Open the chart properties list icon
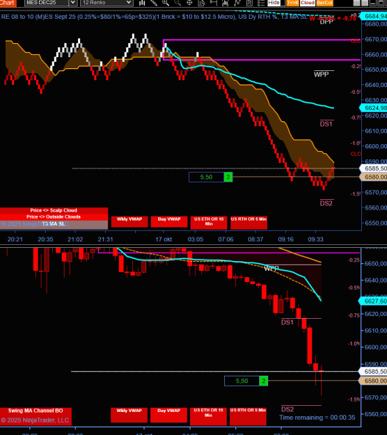The width and height of the screenshot is (387, 435). pyautogui.click(x=261, y=3)
